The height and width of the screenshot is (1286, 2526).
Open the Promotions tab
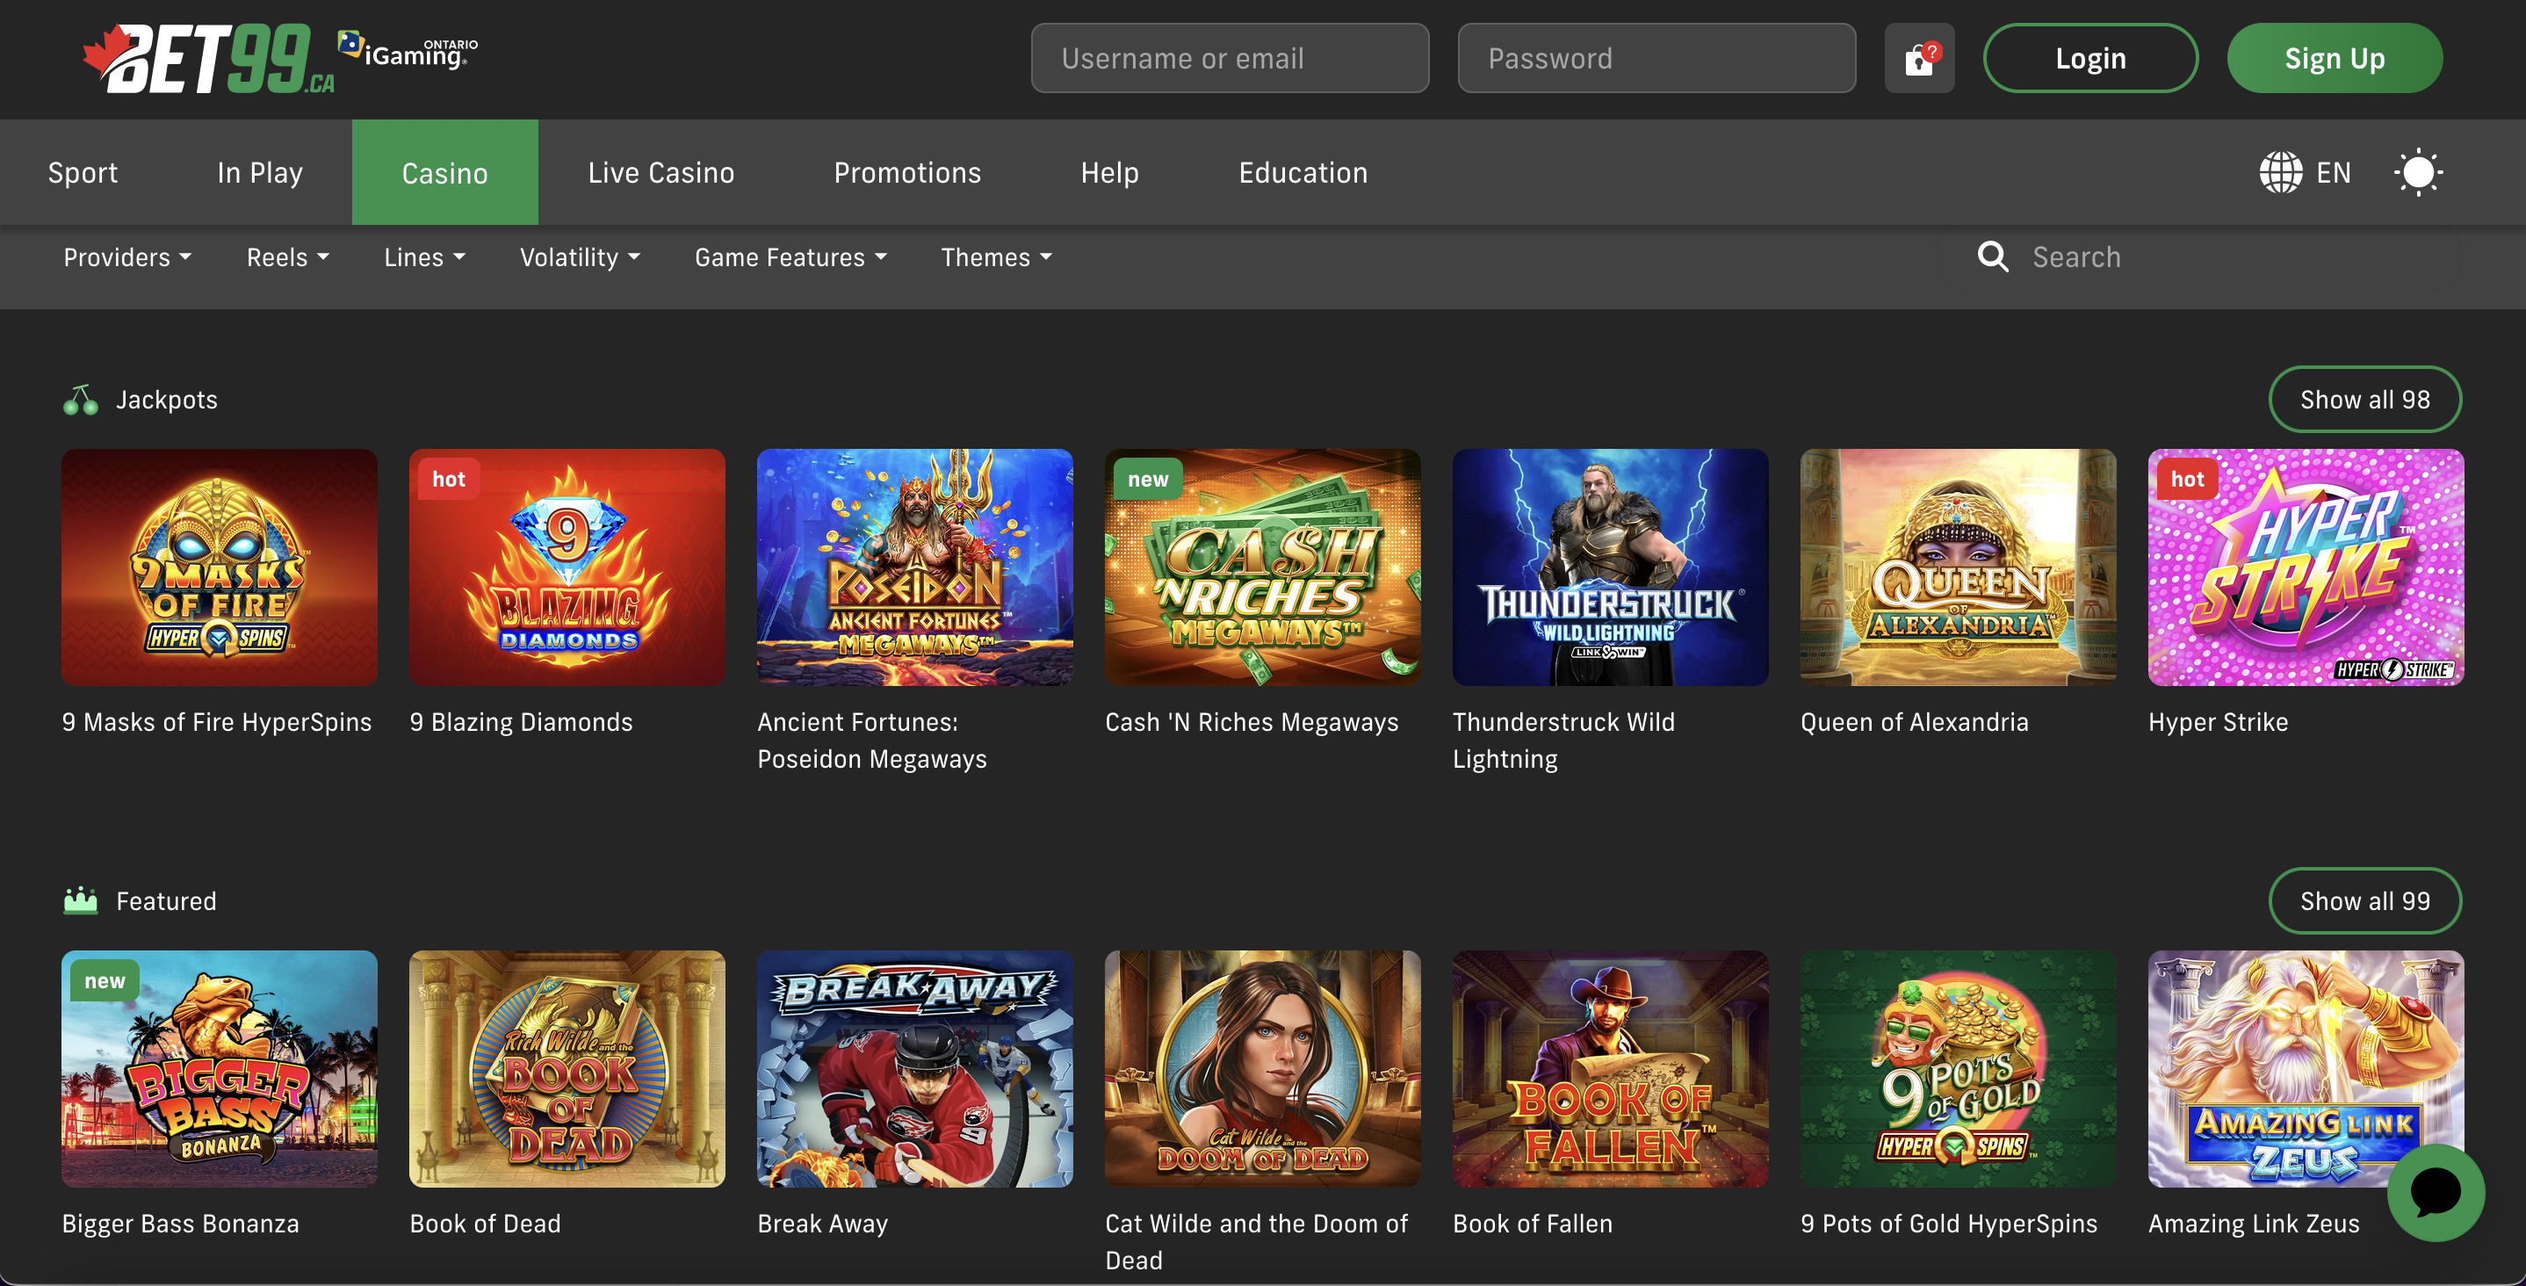coord(907,173)
